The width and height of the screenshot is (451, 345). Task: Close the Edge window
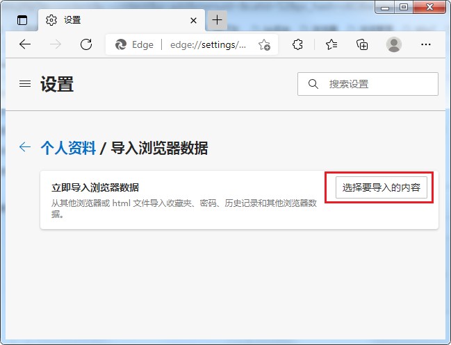click(429, 7)
